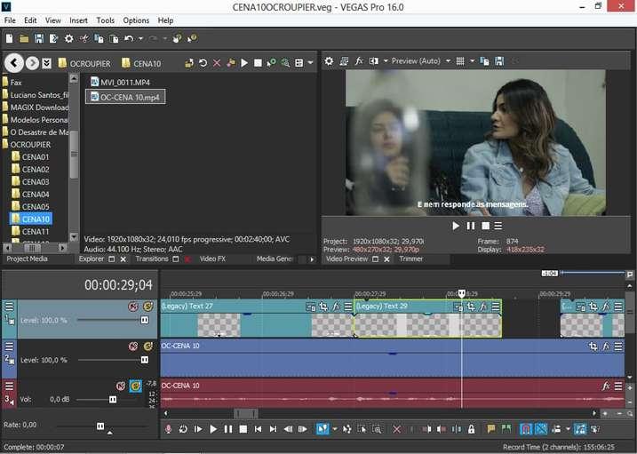The width and height of the screenshot is (637, 454).
Task: Go back with the Explorer back arrow
Action: point(14,63)
